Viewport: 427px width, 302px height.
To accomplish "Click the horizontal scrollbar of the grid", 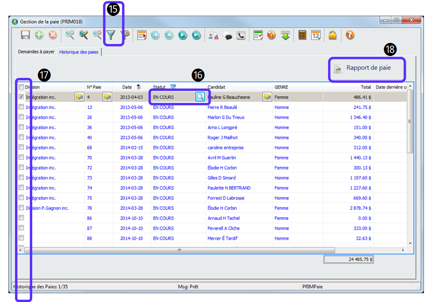I will 179,250.
